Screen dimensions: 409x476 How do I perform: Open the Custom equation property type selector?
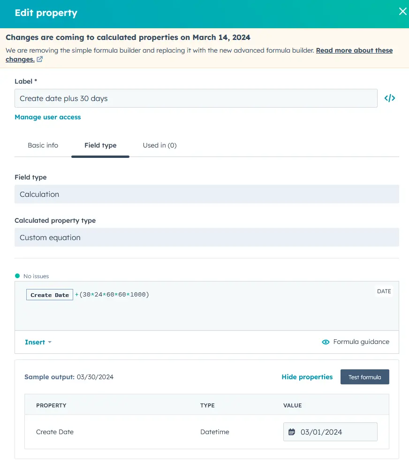pos(207,237)
